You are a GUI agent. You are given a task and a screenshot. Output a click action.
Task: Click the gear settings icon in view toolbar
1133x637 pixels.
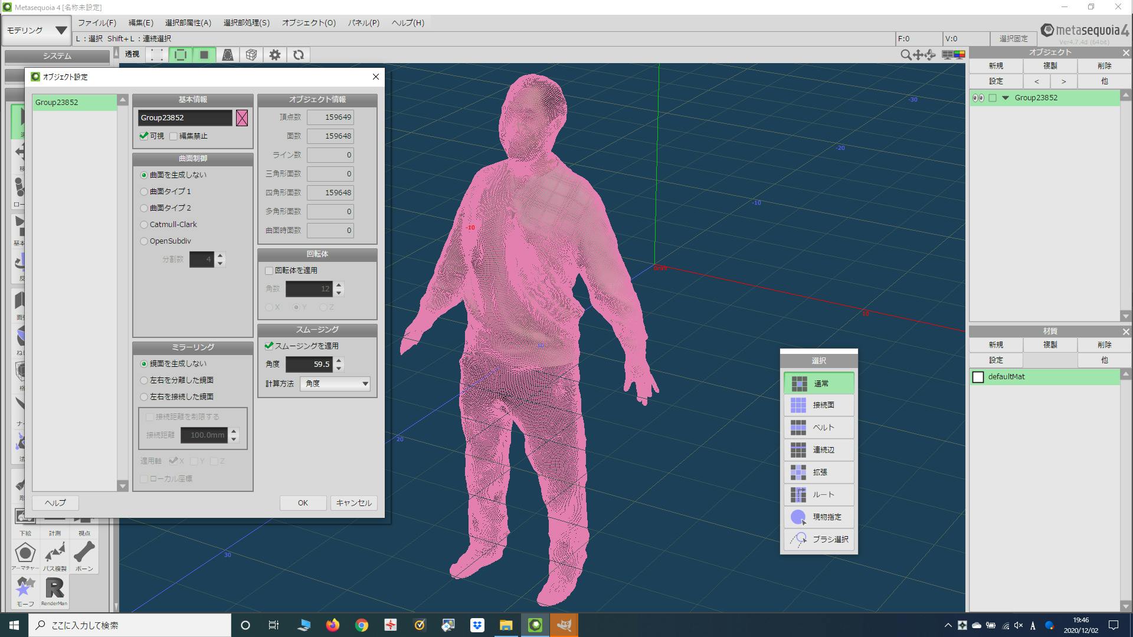click(x=275, y=55)
